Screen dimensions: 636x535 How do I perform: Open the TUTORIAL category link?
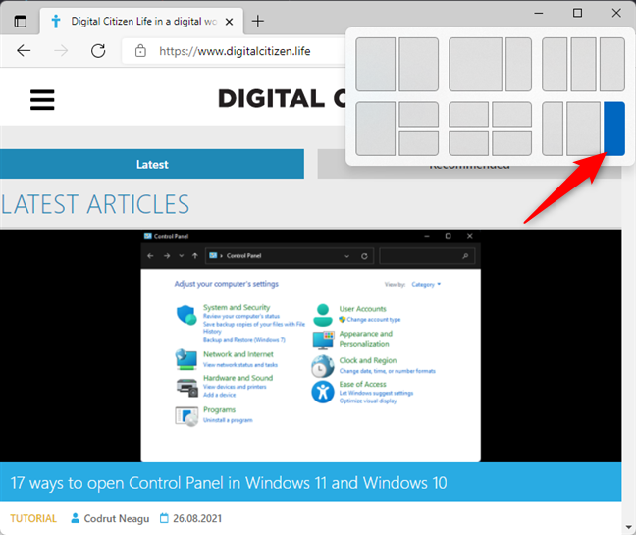[33, 518]
